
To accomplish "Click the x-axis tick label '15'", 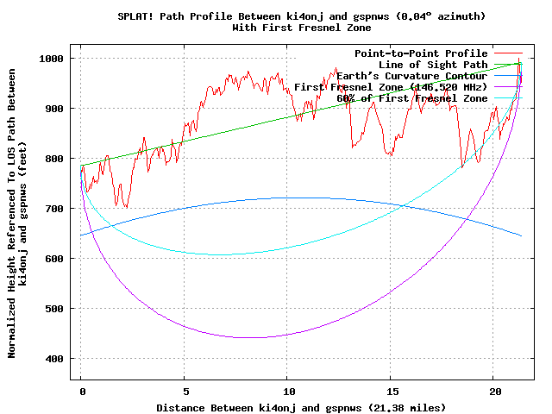I will (392, 392).
